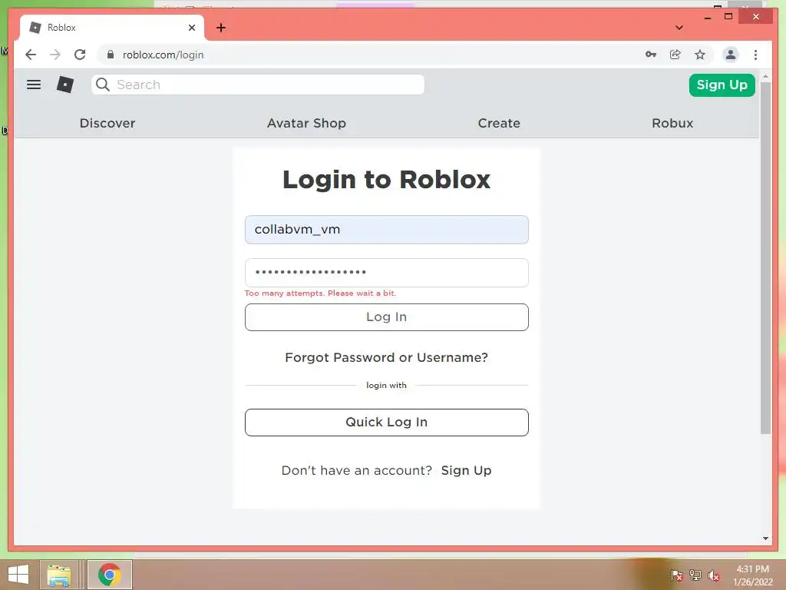Minimize the Chrome window
786x590 pixels.
(707, 17)
